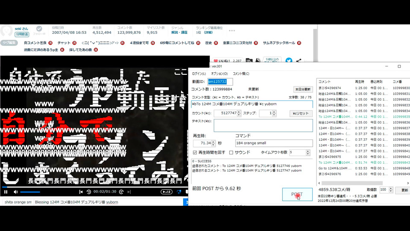Open dictionary icon for 探してたあの曲 tag
This screenshot has height=231, width=410.
pyautogui.click(x=96, y=50)
